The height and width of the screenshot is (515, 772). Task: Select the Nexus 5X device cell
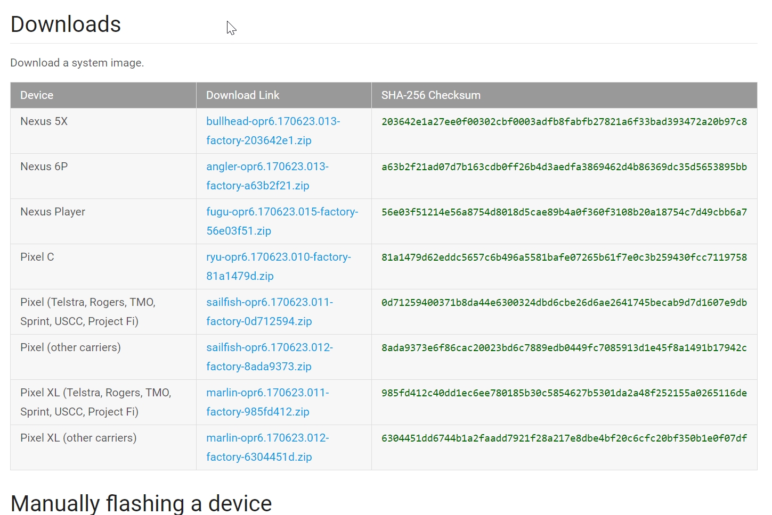point(103,131)
